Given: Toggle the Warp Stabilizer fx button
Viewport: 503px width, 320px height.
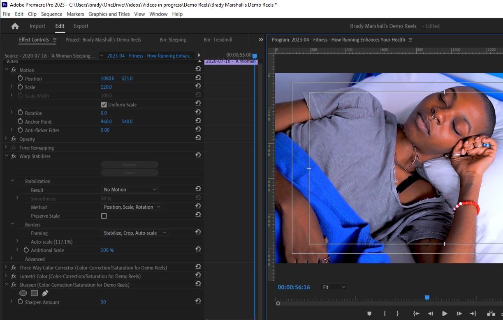Looking at the screenshot, I should (14, 156).
